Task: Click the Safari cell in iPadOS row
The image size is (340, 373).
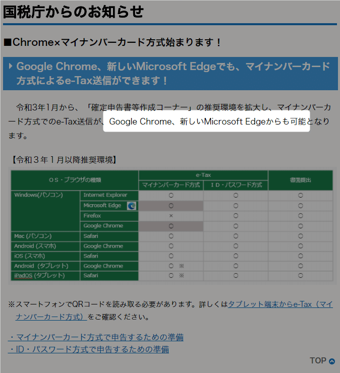Action: click(109, 276)
